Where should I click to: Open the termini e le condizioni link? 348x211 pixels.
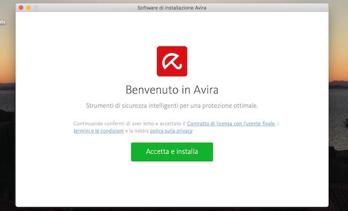(99, 131)
